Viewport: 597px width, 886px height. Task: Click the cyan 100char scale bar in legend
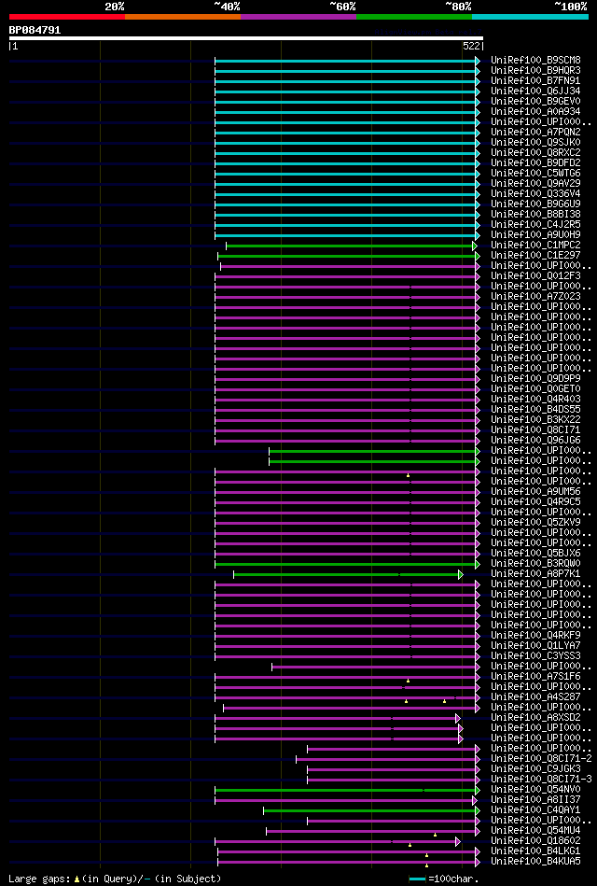click(417, 879)
